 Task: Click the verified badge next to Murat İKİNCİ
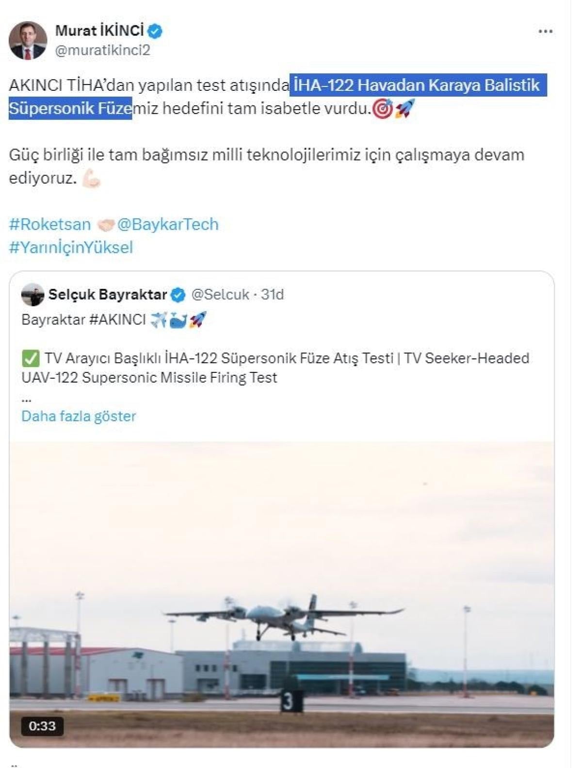point(155,31)
